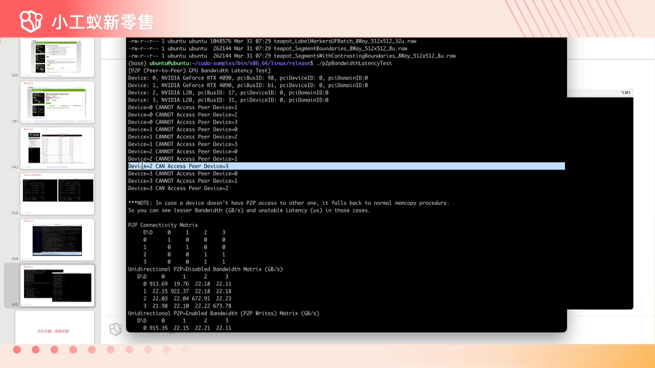Select slide 142 thumbnail with CUDA table
655x368 pixels.
click(x=57, y=148)
